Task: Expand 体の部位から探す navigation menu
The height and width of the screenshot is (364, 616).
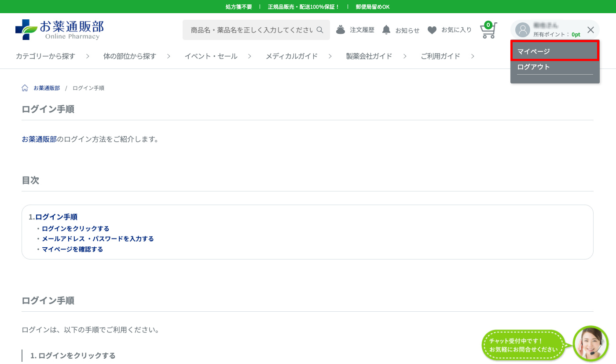Action: click(x=129, y=56)
